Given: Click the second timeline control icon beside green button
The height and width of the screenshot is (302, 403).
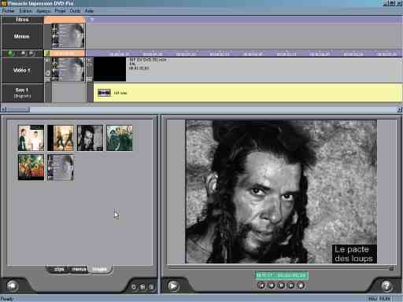Looking at the screenshot, I should coord(23,53).
